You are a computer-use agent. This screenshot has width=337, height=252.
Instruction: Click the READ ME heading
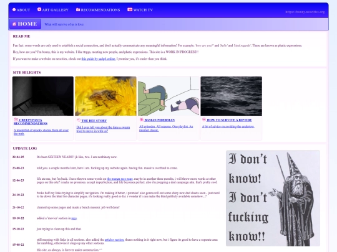coord(21,36)
